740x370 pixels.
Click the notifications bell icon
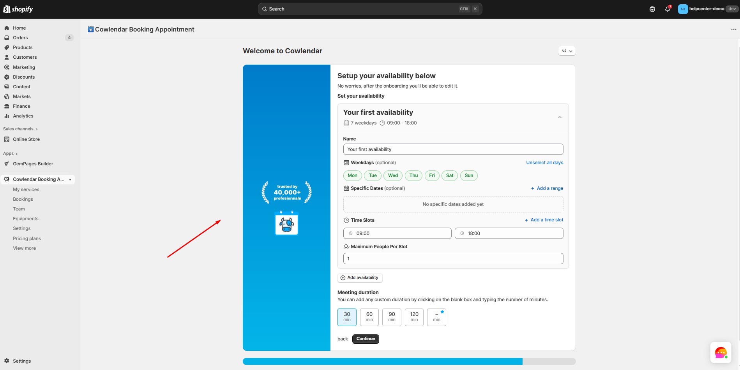[x=667, y=9]
